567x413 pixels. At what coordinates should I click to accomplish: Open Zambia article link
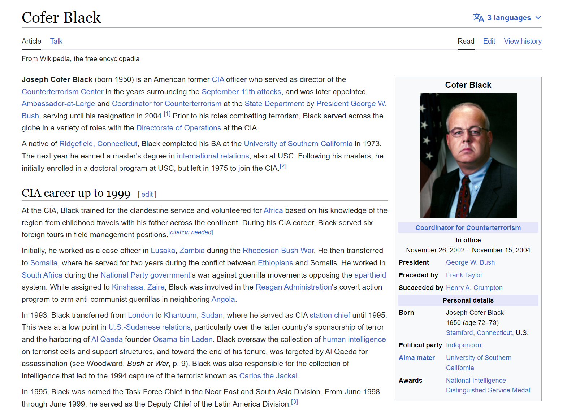coord(192,251)
